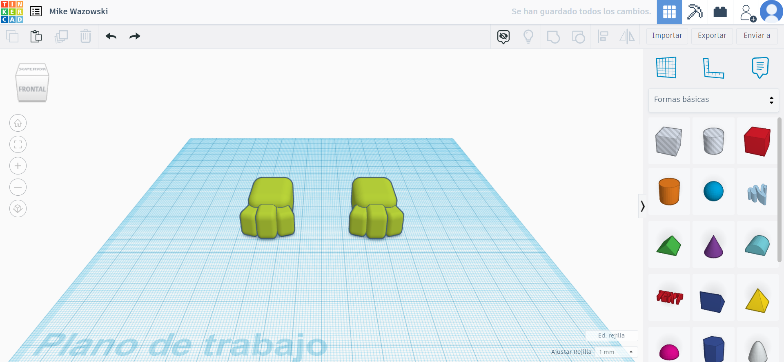Toggle the light bulb visibility icon
The height and width of the screenshot is (362, 784).
528,37
